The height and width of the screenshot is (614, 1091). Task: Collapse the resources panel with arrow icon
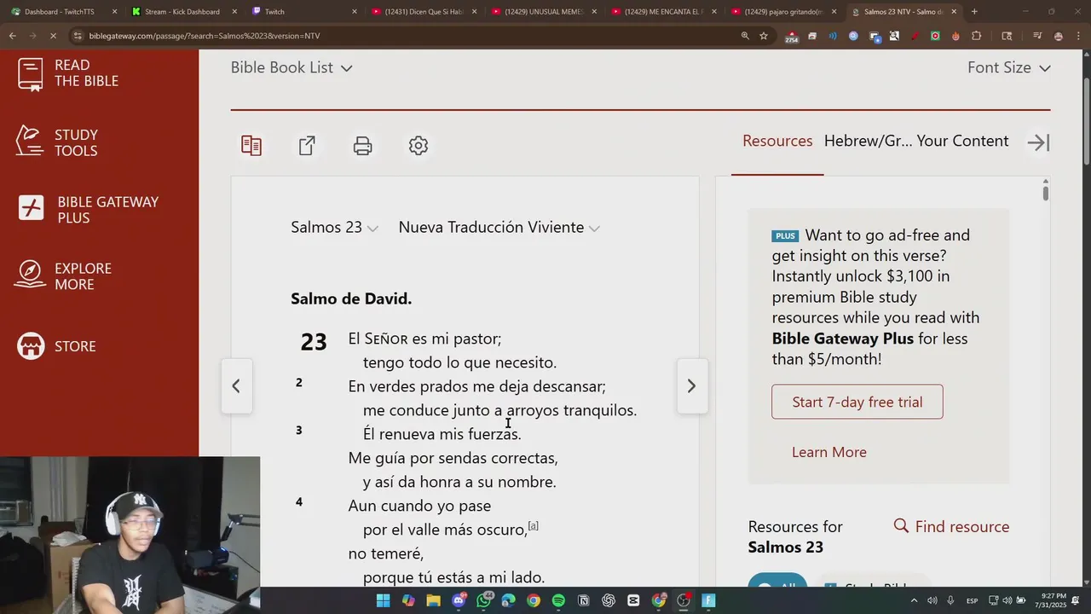(x=1038, y=142)
